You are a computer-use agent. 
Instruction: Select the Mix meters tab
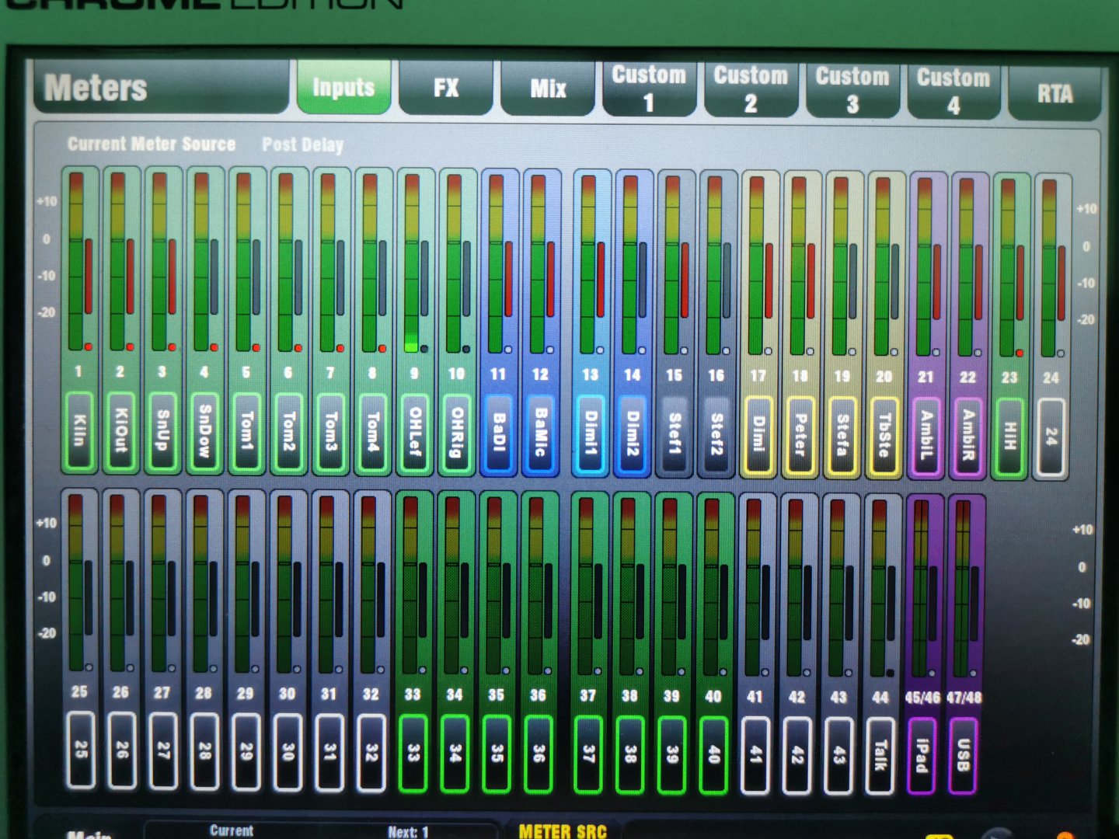point(548,89)
